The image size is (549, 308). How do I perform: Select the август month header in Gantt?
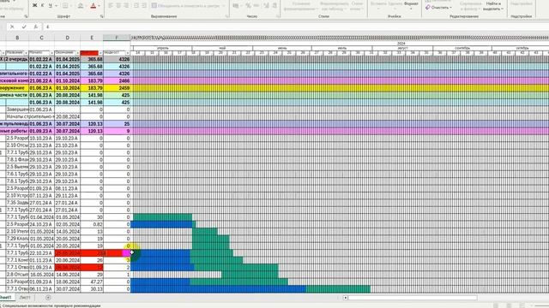pyautogui.click(x=402, y=48)
